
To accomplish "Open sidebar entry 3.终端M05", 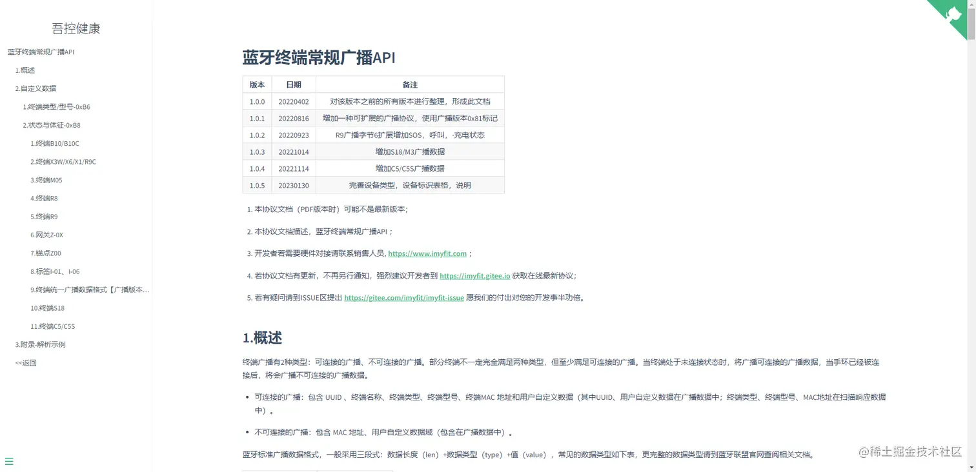I will click(46, 180).
